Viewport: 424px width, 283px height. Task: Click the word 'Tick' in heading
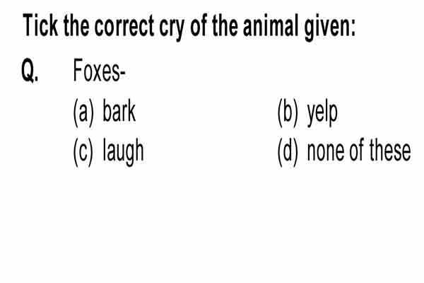40,25
